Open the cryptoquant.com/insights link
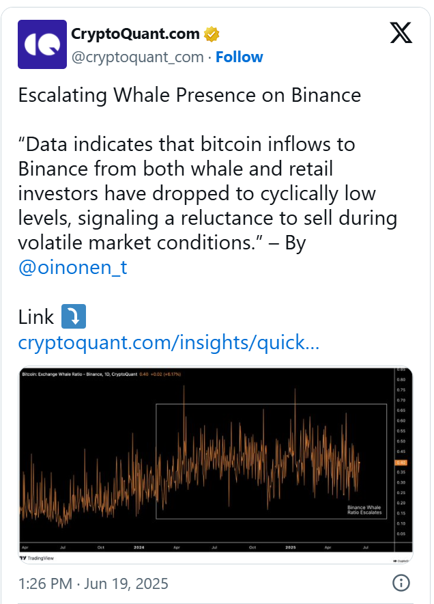 click(x=169, y=342)
